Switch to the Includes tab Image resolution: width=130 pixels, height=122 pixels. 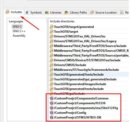click(x=14, y=12)
